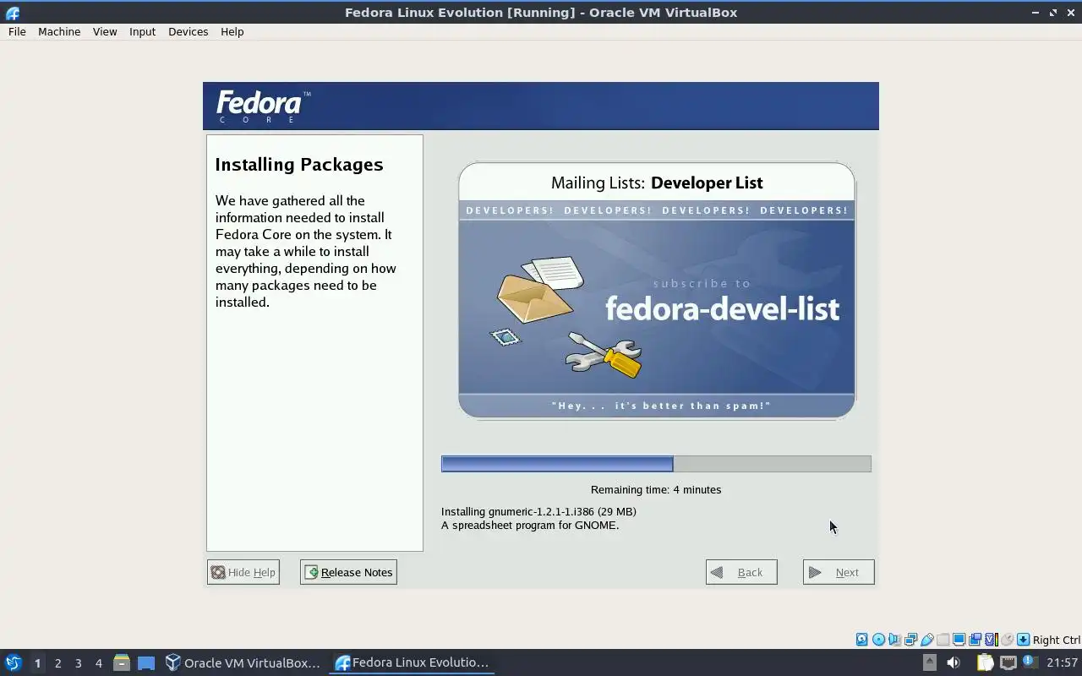
Task: Click the update notification tray icon
Action: 1030,661
